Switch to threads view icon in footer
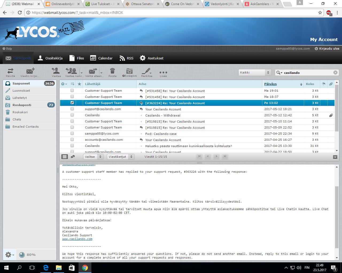The width and height of the screenshot is (342, 273). tap(72, 157)
